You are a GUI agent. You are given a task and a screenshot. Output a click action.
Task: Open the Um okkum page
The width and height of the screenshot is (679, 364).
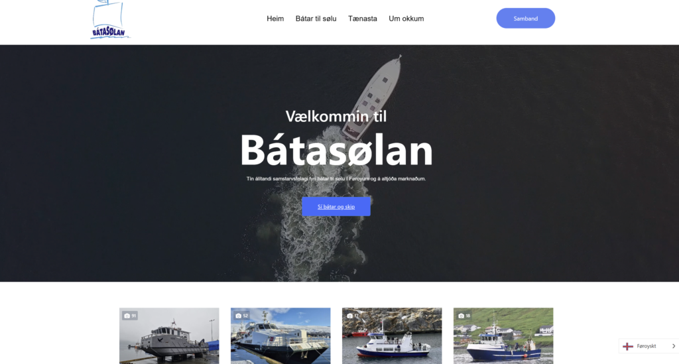(406, 19)
